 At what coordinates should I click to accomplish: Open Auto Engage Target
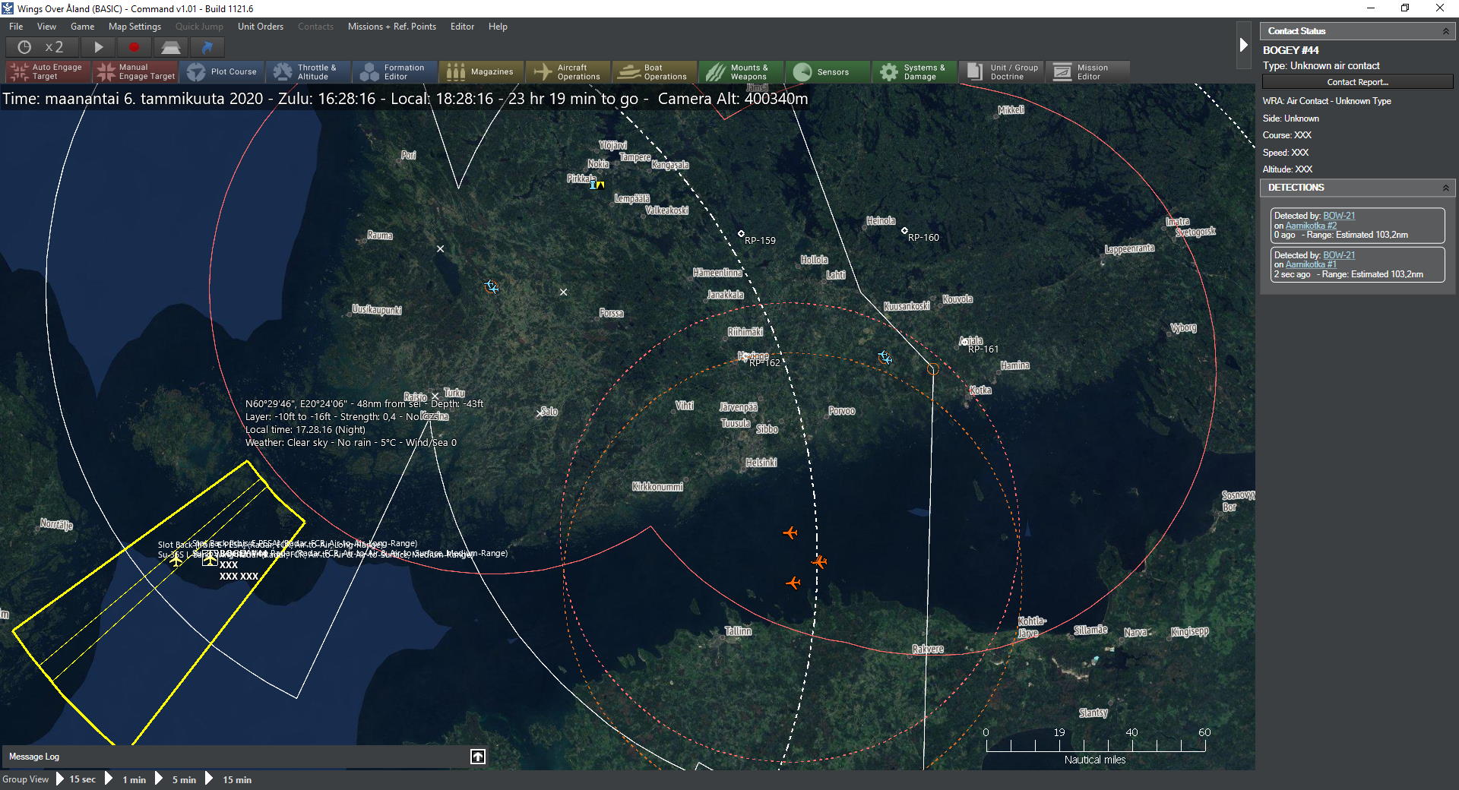[47, 72]
